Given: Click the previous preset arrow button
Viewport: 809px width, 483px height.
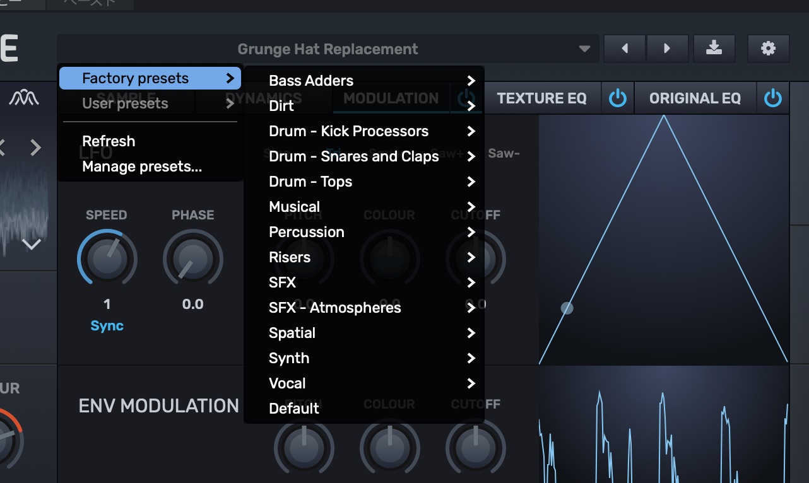Looking at the screenshot, I should [x=624, y=49].
